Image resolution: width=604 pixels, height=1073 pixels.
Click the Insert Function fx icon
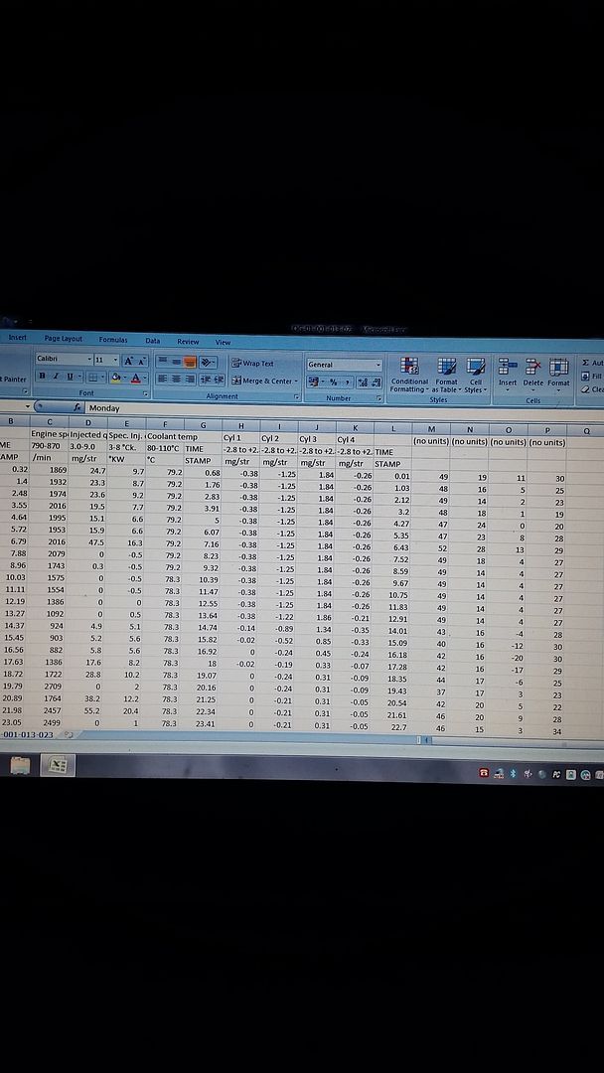pyautogui.click(x=78, y=408)
